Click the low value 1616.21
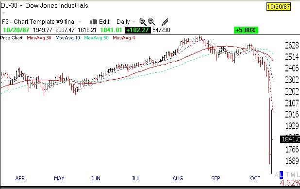This screenshot has height=189, width=300. point(87,30)
